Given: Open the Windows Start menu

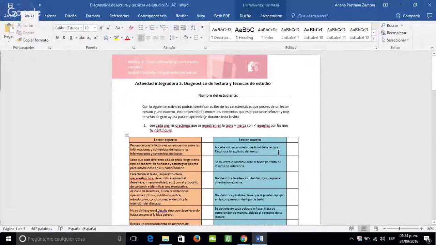Looking at the screenshot, I should [x=8, y=239].
